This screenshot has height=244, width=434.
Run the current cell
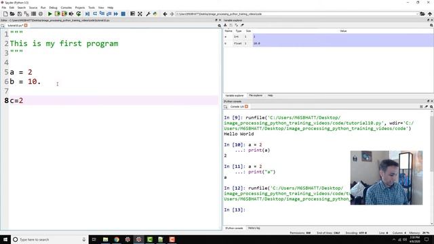coord(57,14)
